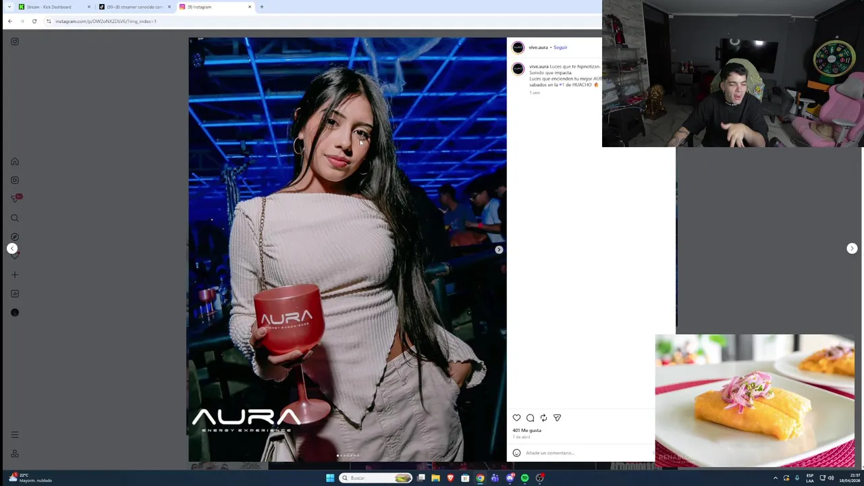Reload the page
The height and width of the screenshot is (486, 864).
[34, 21]
